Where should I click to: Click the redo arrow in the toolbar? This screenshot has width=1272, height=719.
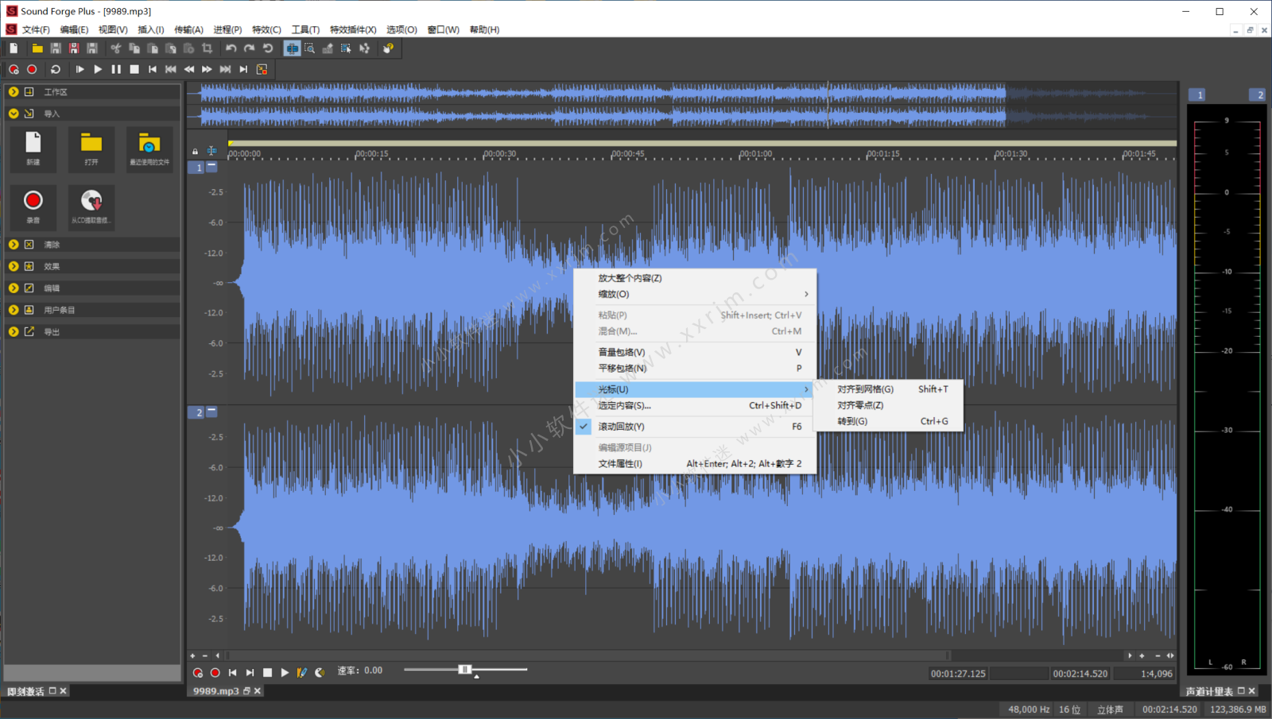click(250, 48)
